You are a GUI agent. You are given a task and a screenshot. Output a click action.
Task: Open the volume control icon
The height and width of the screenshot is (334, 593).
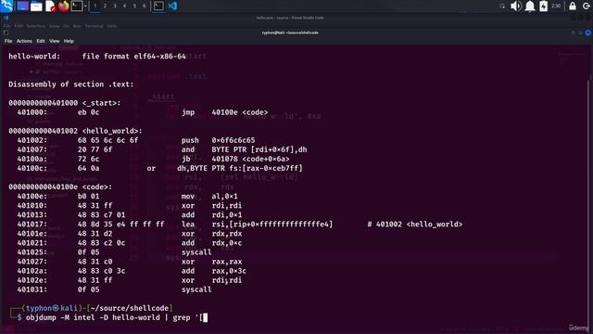(x=516, y=6)
